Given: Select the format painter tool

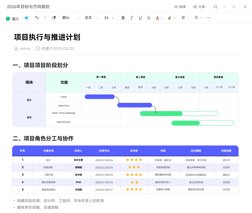Looking at the screenshot, I should 54,18.
